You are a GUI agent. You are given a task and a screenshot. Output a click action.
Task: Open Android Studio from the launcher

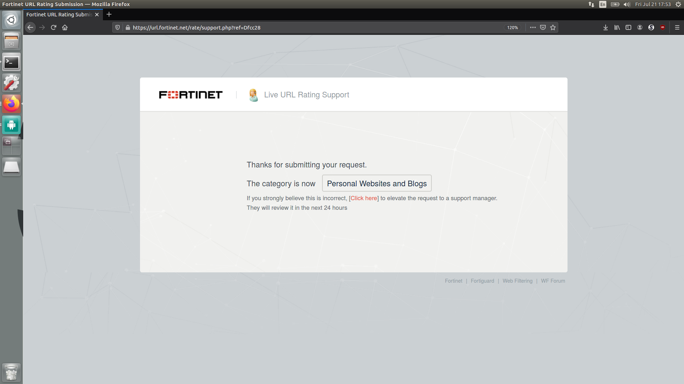[x=11, y=125]
